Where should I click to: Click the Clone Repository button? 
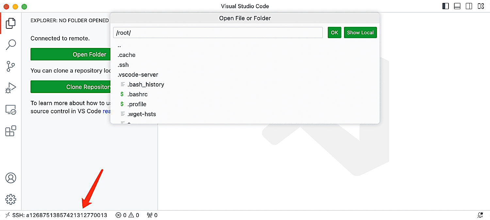point(71,87)
